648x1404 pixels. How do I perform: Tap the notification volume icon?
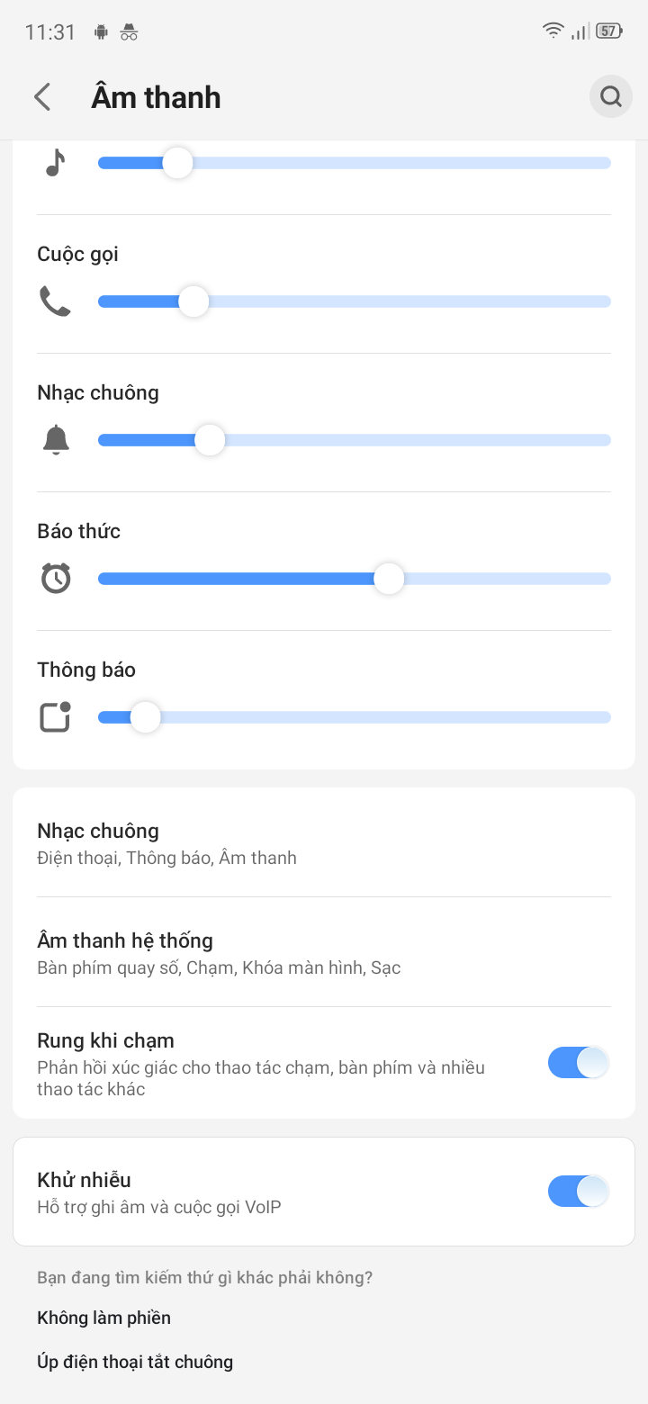point(56,717)
